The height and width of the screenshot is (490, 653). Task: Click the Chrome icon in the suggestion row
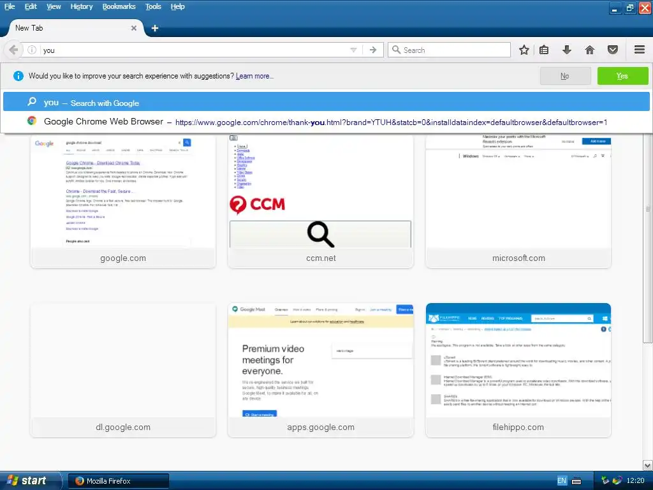(32, 121)
